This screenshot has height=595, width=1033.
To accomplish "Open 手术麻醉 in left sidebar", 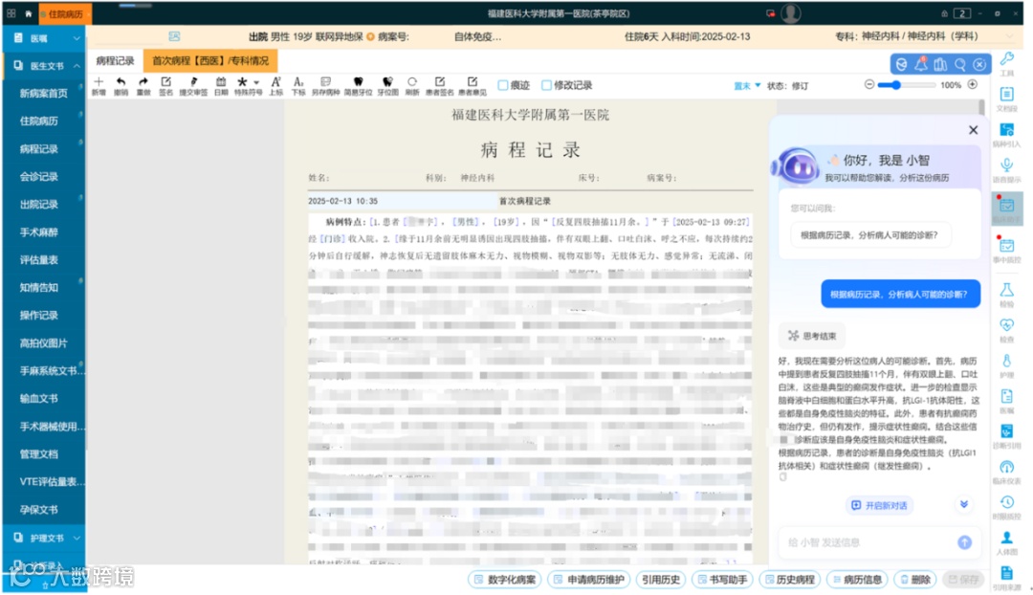I will 39,231.
